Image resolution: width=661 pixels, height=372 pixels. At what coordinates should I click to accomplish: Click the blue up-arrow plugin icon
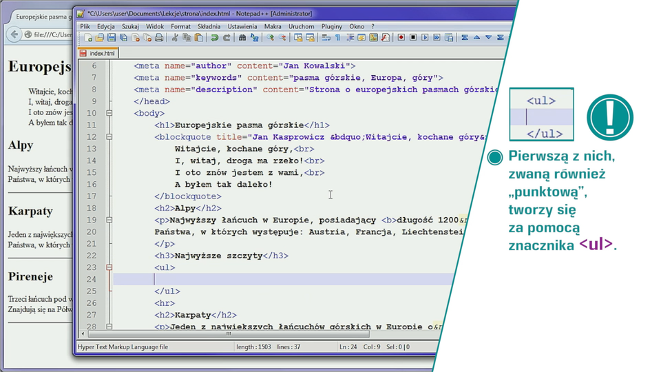tap(476, 37)
